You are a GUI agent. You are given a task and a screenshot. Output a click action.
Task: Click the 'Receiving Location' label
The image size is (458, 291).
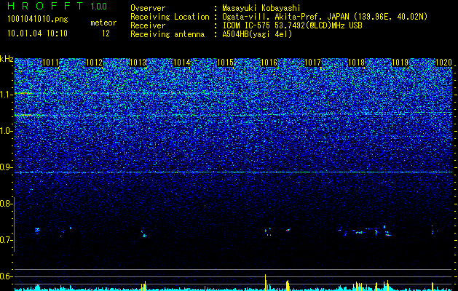tap(170, 17)
